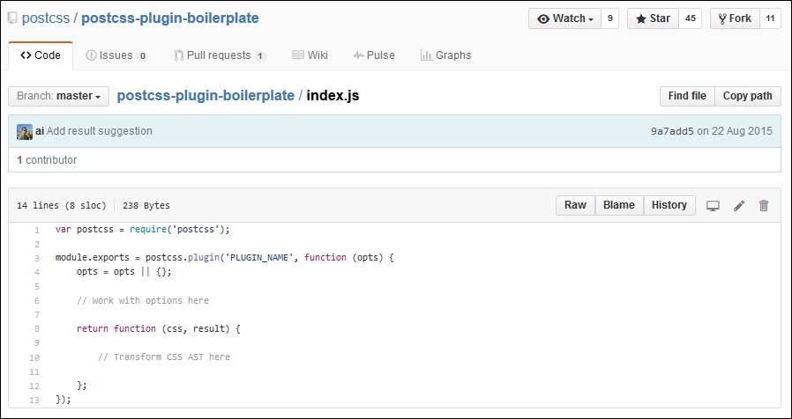Edit file with the pencil icon

739,206
